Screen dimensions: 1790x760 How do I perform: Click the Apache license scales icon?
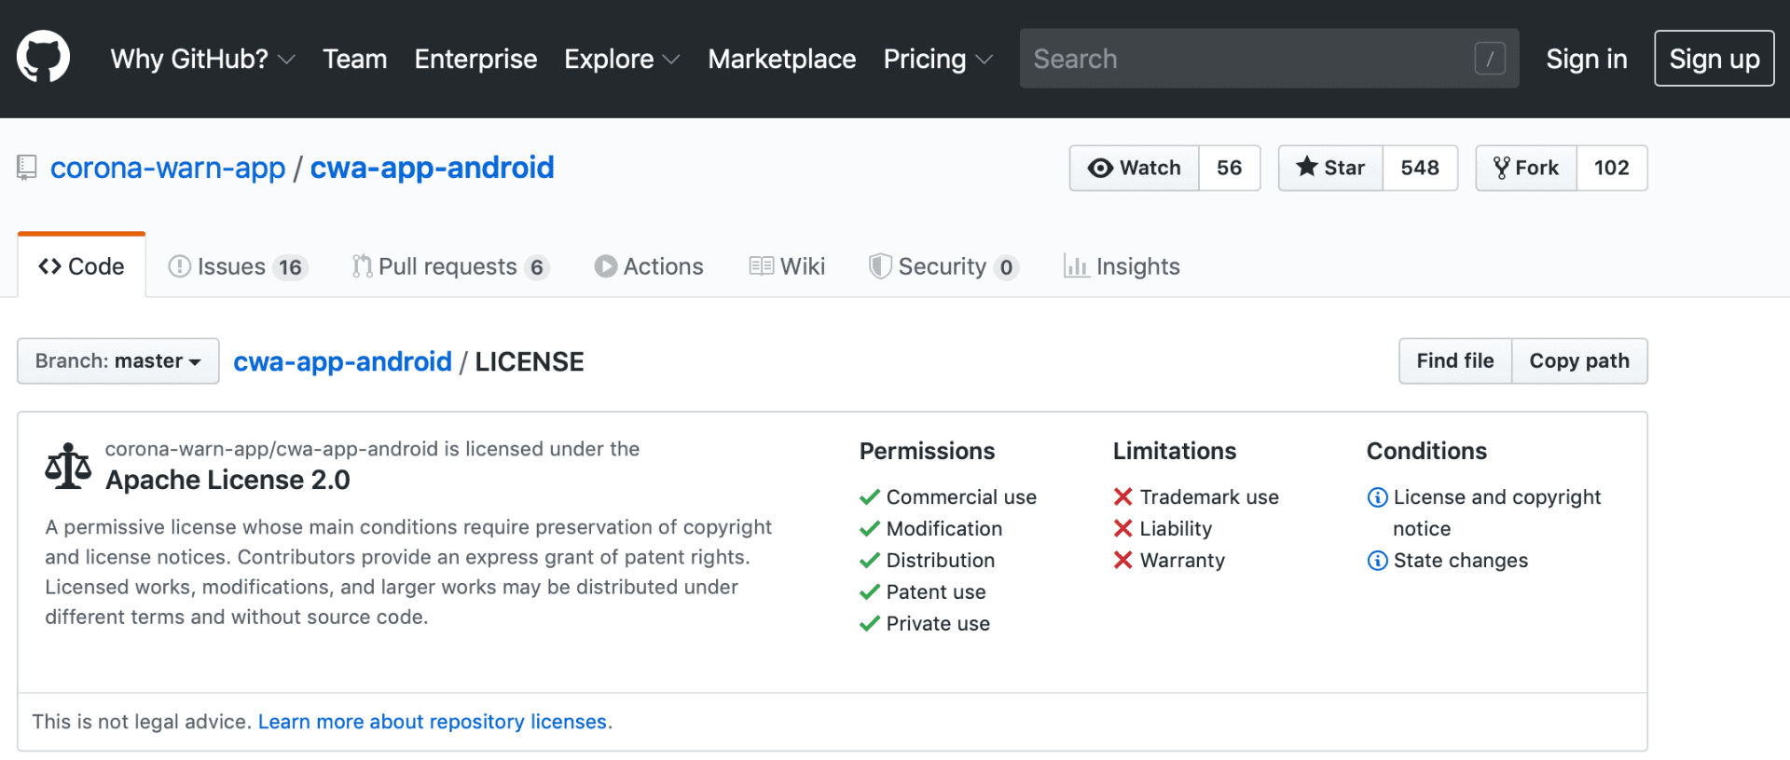pyautogui.click(x=68, y=466)
